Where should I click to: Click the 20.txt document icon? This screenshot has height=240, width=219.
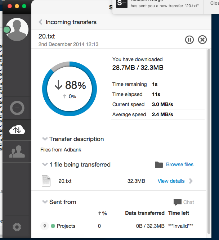46,181
